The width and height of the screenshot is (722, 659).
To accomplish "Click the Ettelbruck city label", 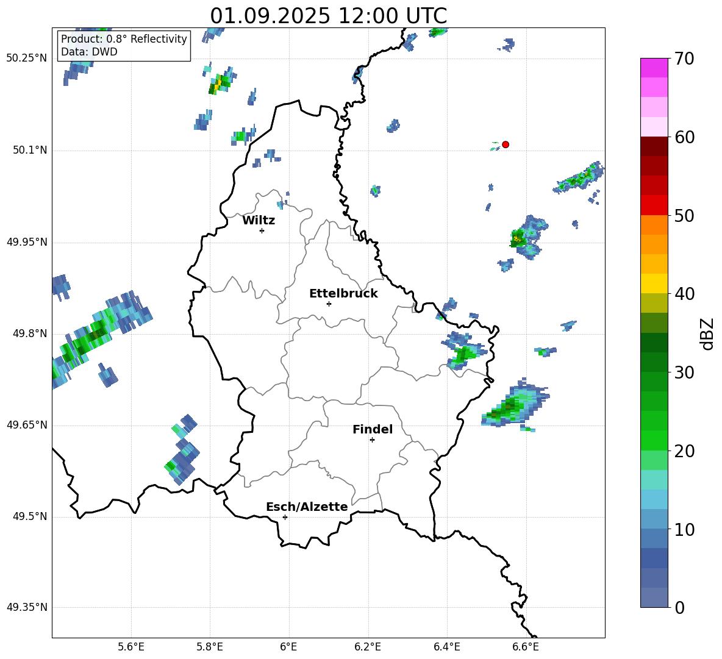I will (343, 294).
